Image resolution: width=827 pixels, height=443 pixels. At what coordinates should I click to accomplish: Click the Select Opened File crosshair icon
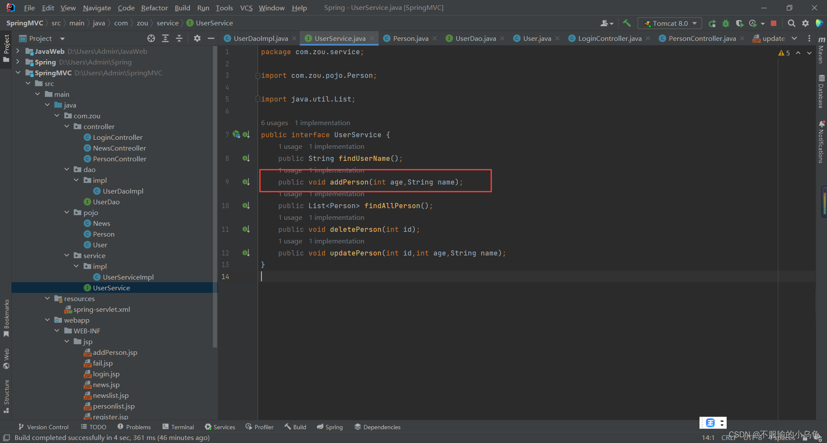tap(151, 38)
